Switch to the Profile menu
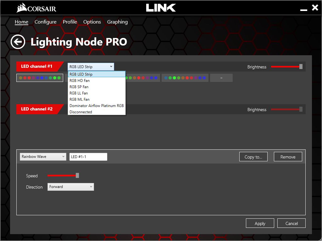322x241 pixels. click(70, 22)
